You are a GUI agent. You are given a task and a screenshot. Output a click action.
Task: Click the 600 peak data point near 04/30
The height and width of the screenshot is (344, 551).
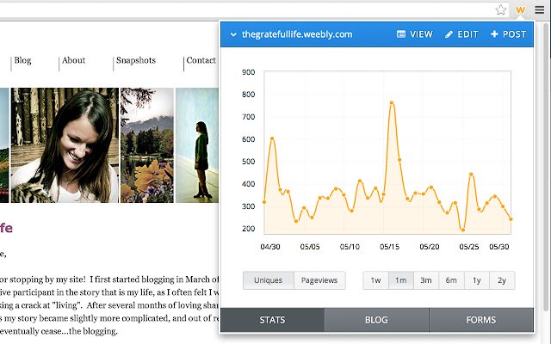(x=272, y=138)
